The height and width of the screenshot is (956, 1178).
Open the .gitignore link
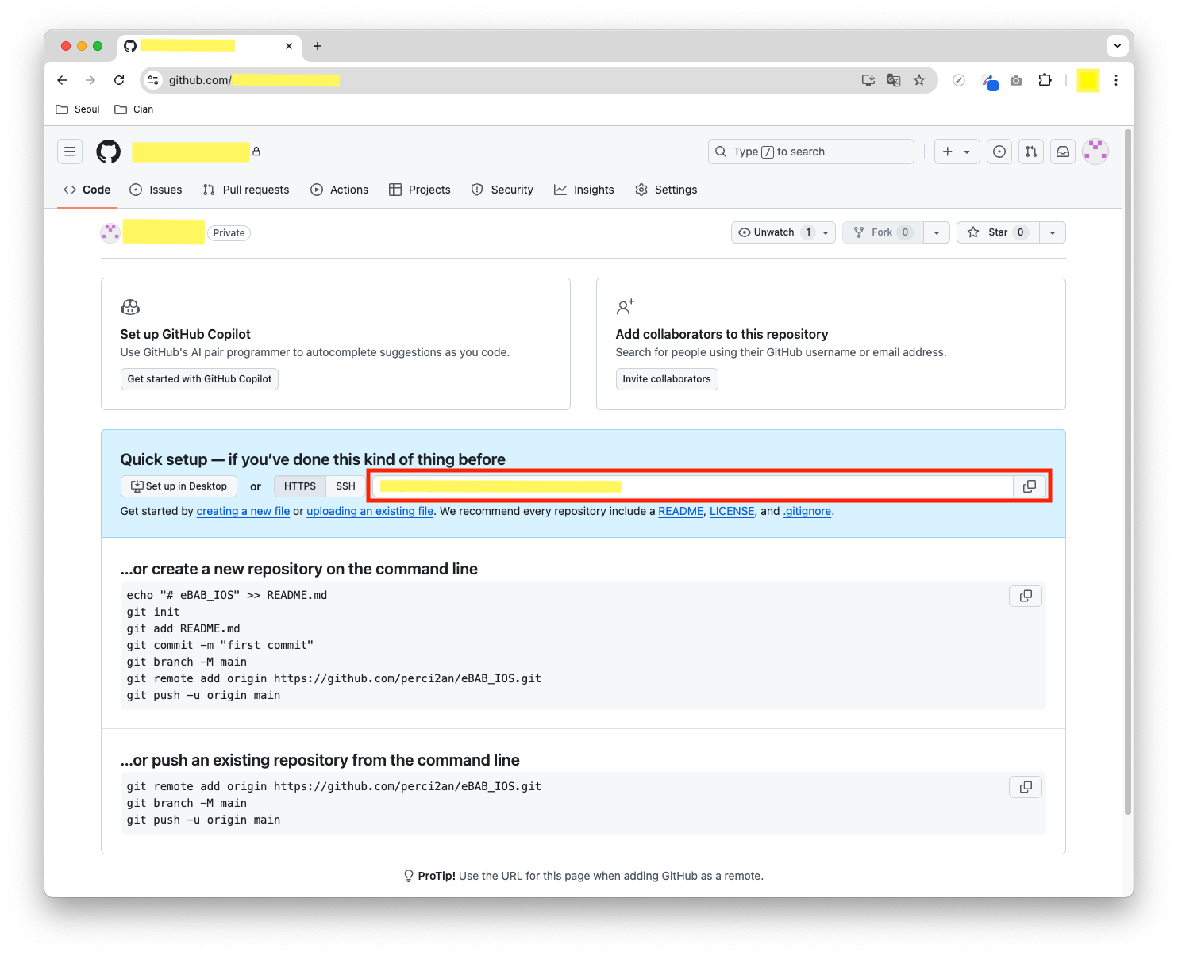[807, 512]
